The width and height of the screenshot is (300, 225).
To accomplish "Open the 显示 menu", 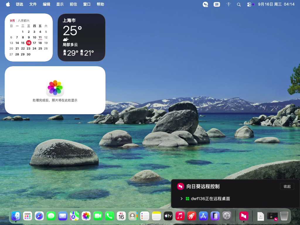I will point(60,4).
